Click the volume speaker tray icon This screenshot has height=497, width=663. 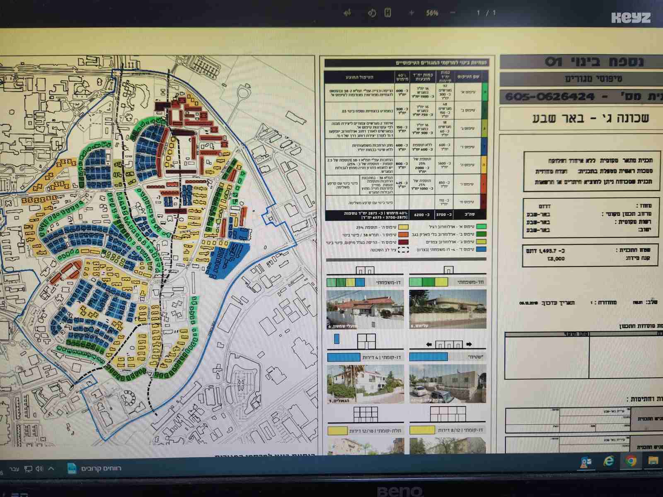[39, 468]
